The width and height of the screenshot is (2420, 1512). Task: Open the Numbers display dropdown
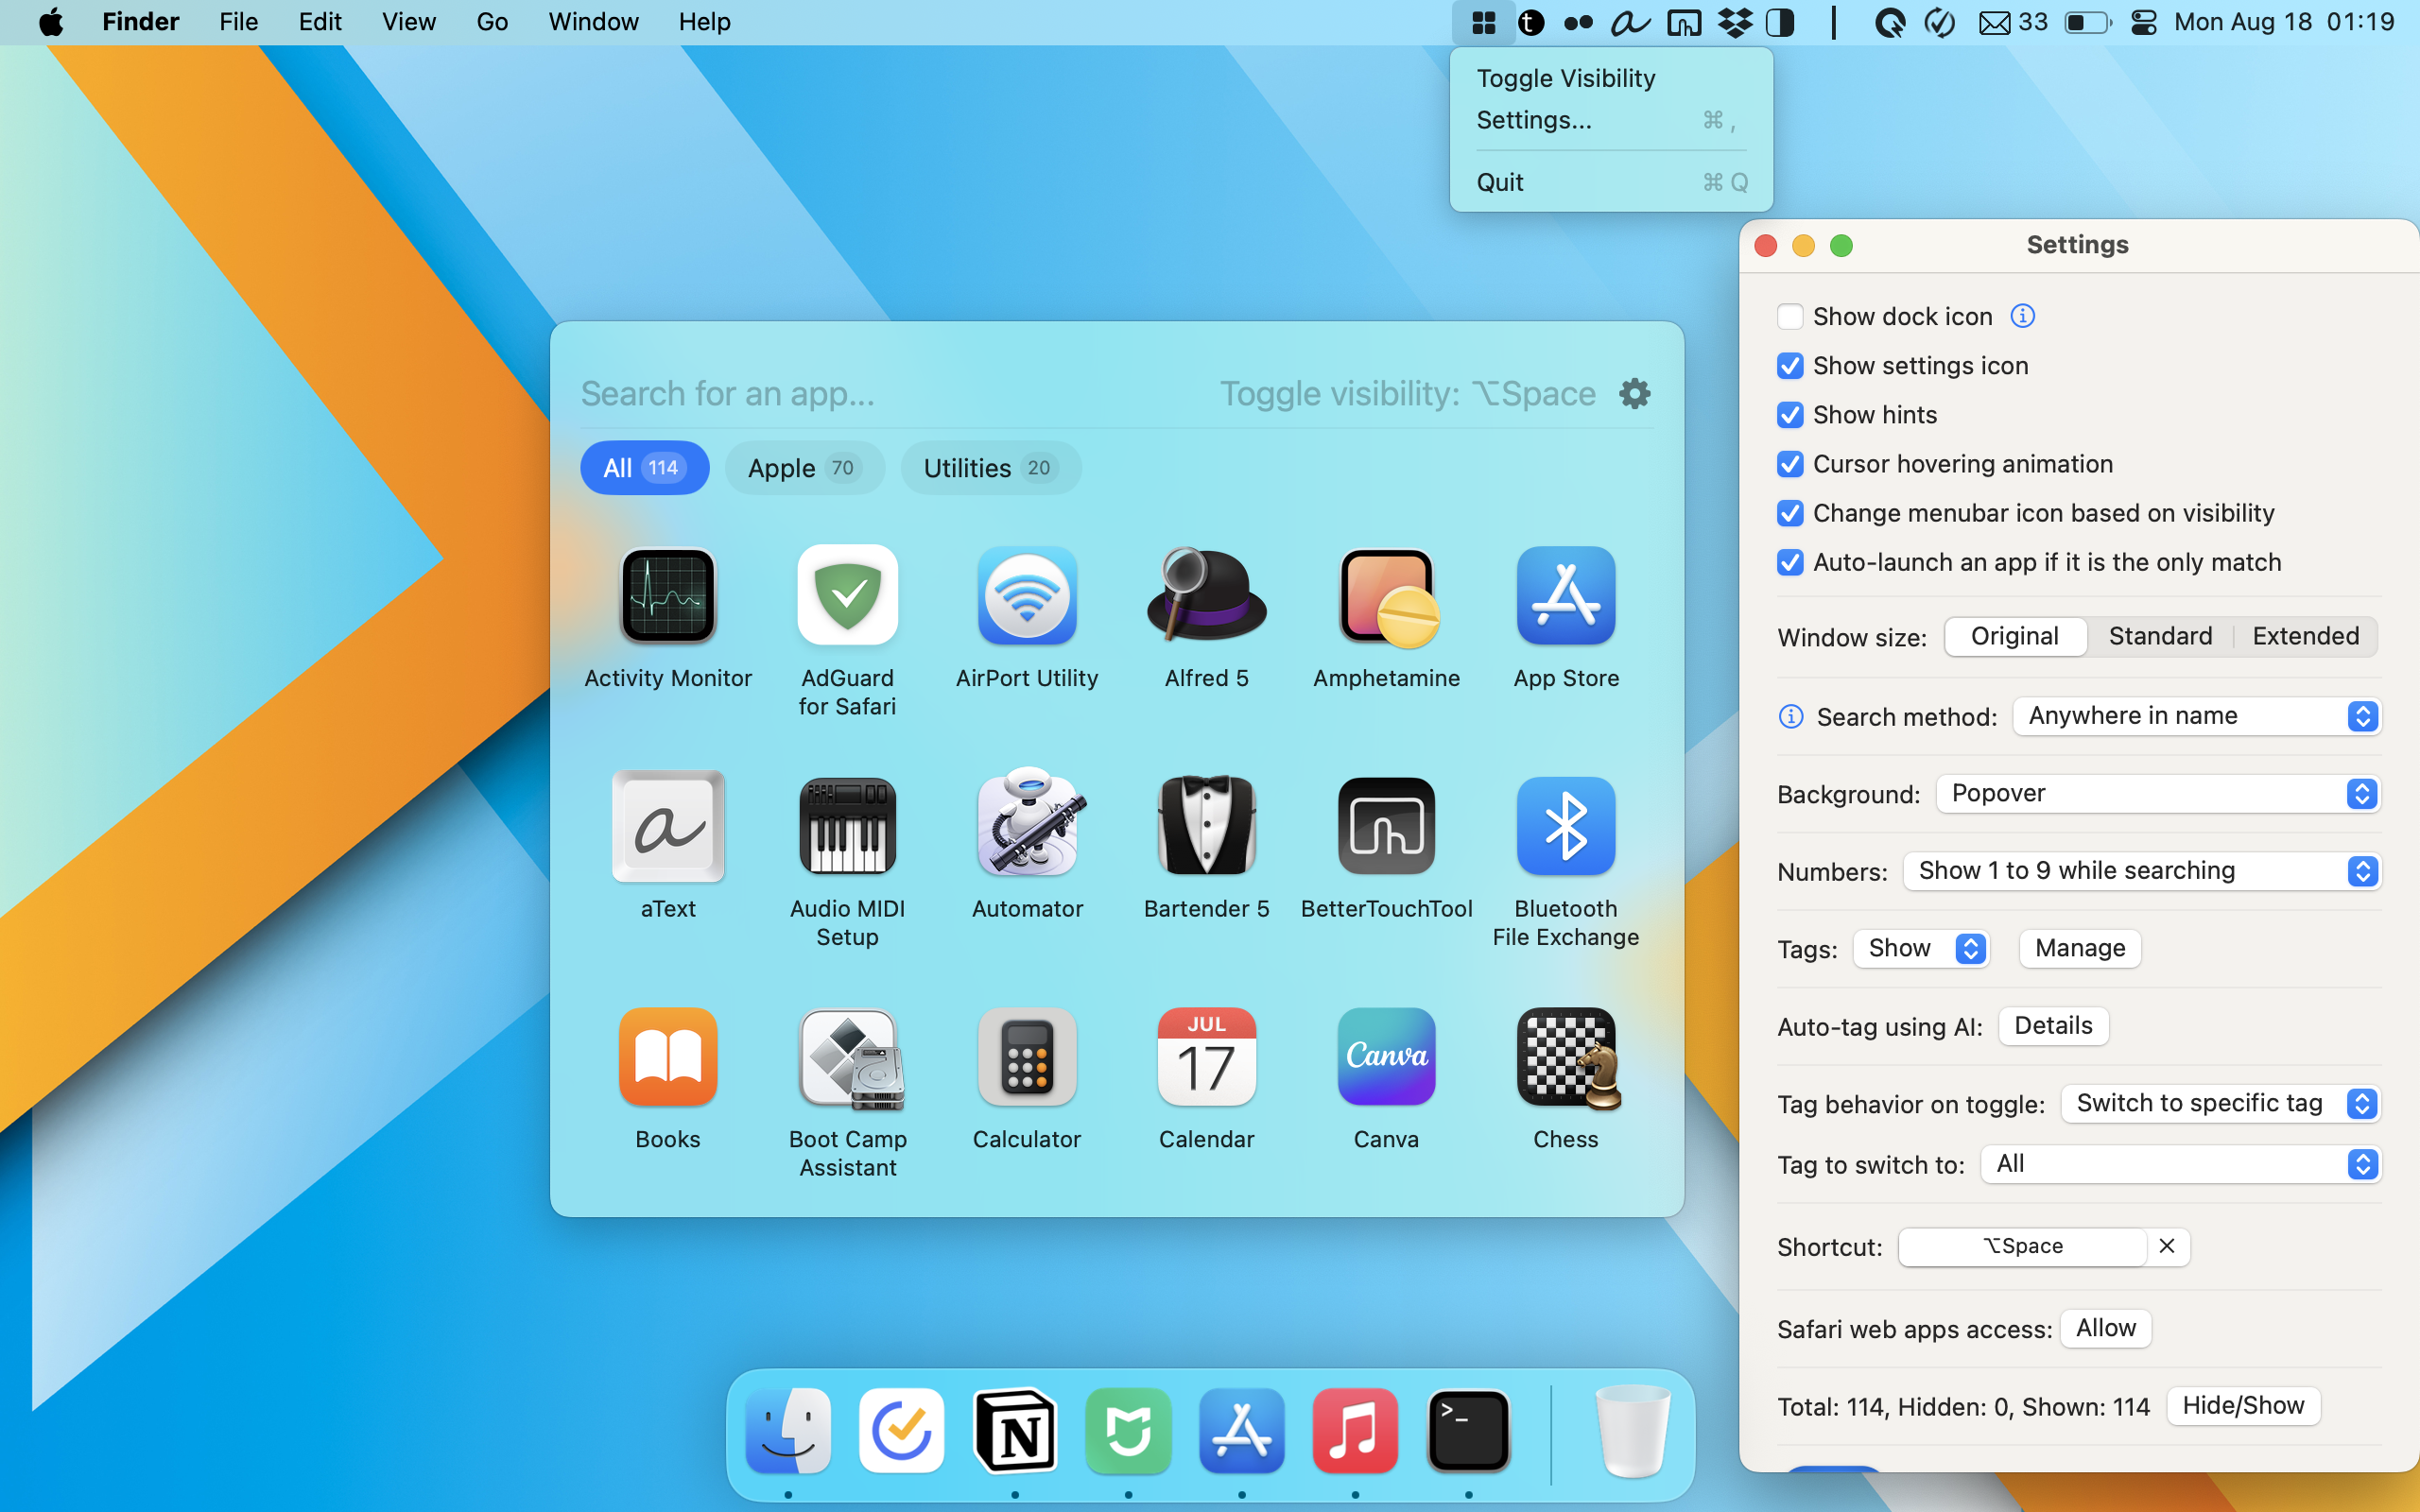click(x=2141, y=871)
